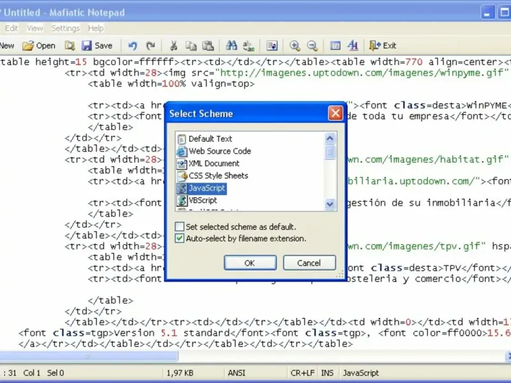Viewport: 511px width, 383px height.
Task: Cut selection with the scissors icon
Action: coord(173,45)
